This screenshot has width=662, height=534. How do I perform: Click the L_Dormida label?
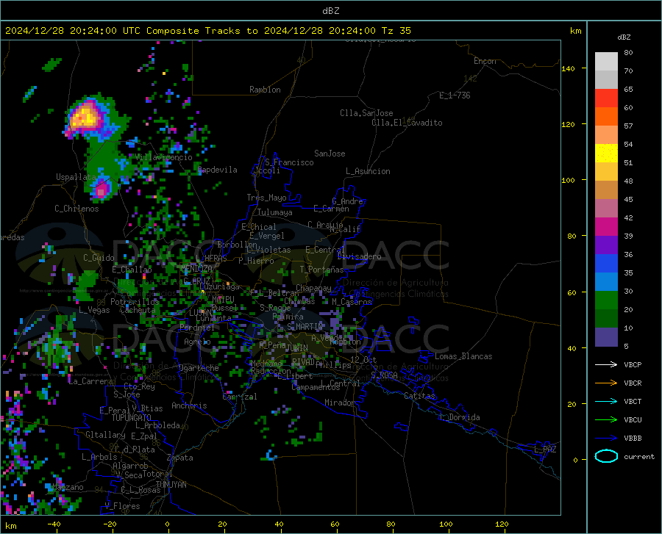pyautogui.click(x=459, y=417)
